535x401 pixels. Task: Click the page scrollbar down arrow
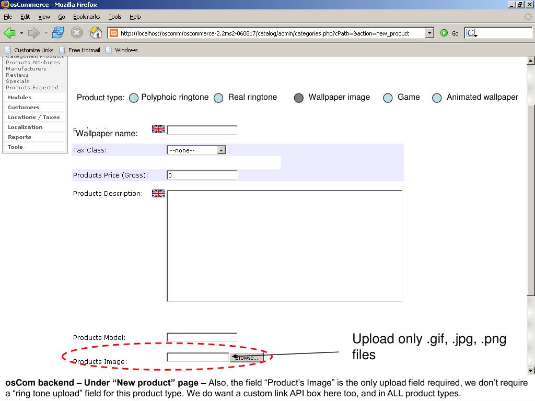pos(531,370)
